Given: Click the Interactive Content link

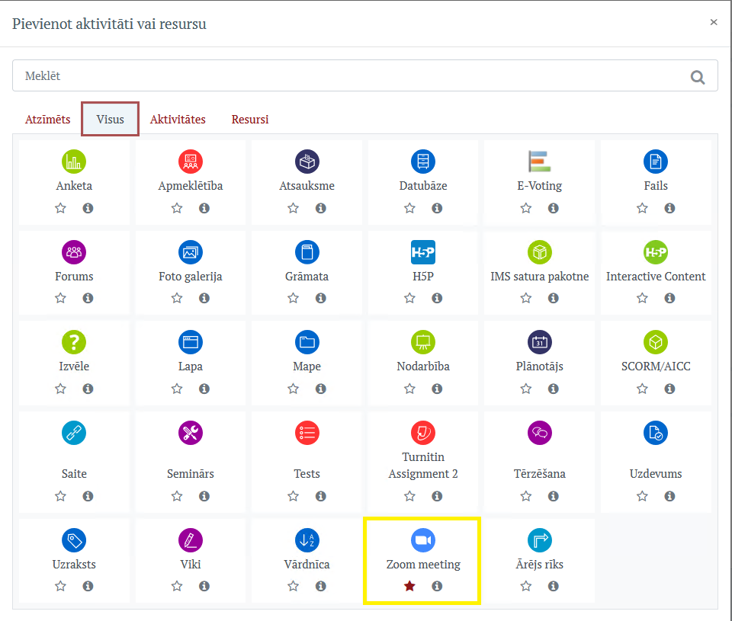Looking at the screenshot, I should point(656,277).
